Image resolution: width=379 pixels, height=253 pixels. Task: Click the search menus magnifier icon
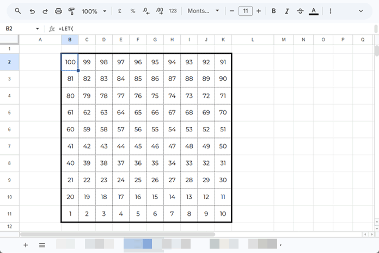pyautogui.click(x=17, y=11)
